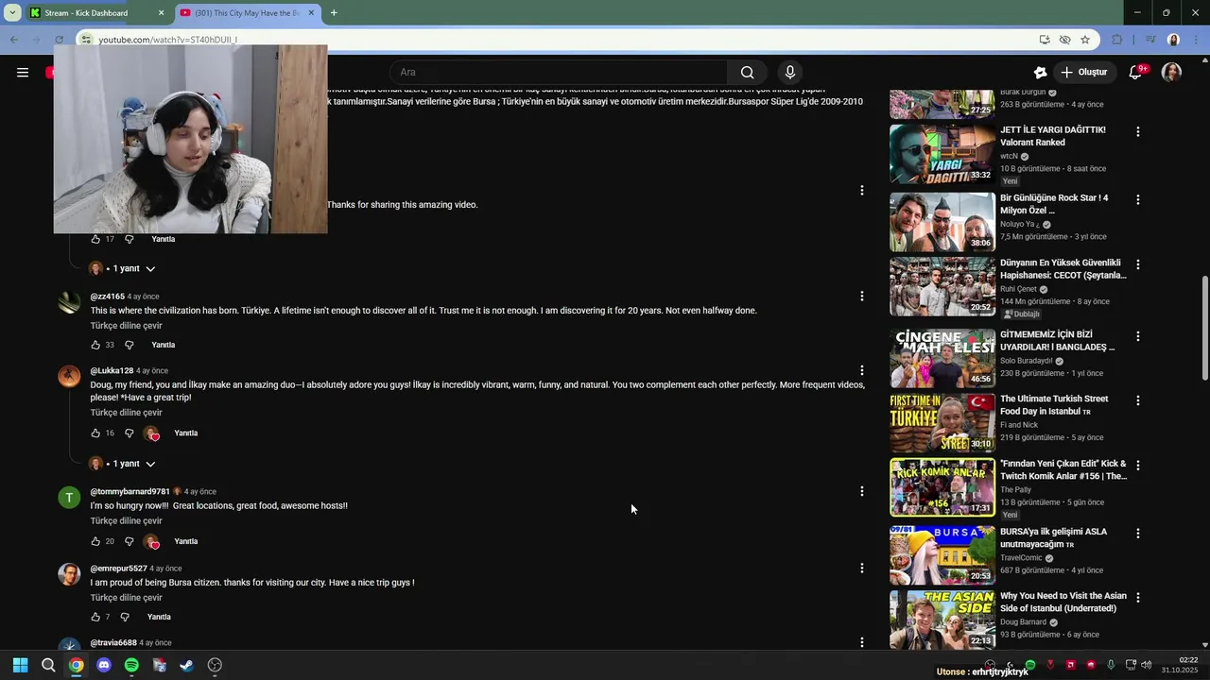
Task: Click the heart icon on Lukka128's comment
Action: (151, 433)
